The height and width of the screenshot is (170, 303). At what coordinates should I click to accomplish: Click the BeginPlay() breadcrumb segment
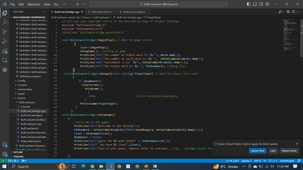point(153,18)
